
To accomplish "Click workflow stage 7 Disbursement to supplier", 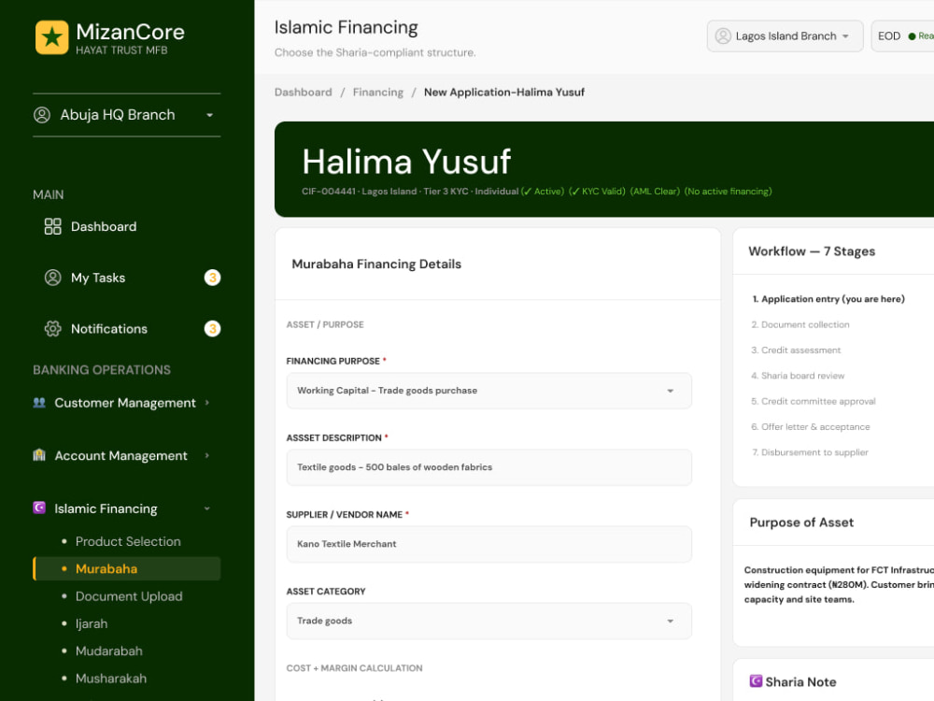I will [x=810, y=452].
